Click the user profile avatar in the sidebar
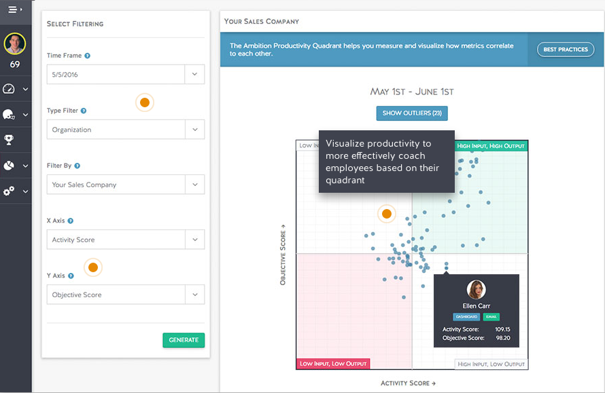The height and width of the screenshot is (393, 605). [x=15, y=44]
